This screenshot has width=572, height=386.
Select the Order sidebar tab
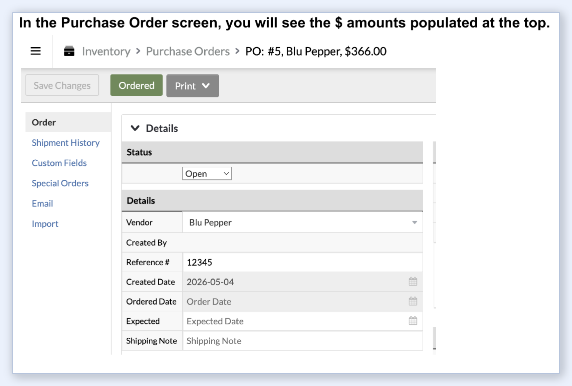click(x=68, y=122)
